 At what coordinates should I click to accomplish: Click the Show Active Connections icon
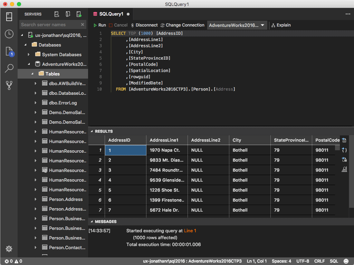pyautogui.click(x=79, y=14)
